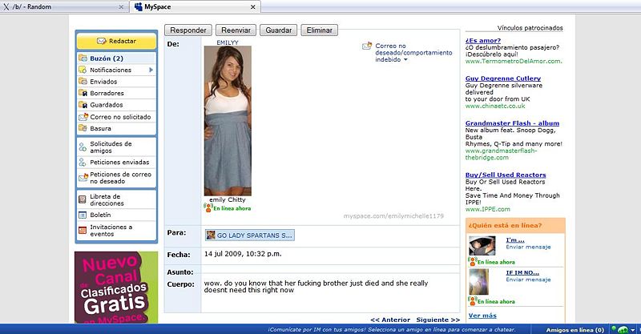Viewport: 641px width, 334px height.
Task: Close the /b/ - Random tab
Action: pyautogui.click(x=121, y=7)
